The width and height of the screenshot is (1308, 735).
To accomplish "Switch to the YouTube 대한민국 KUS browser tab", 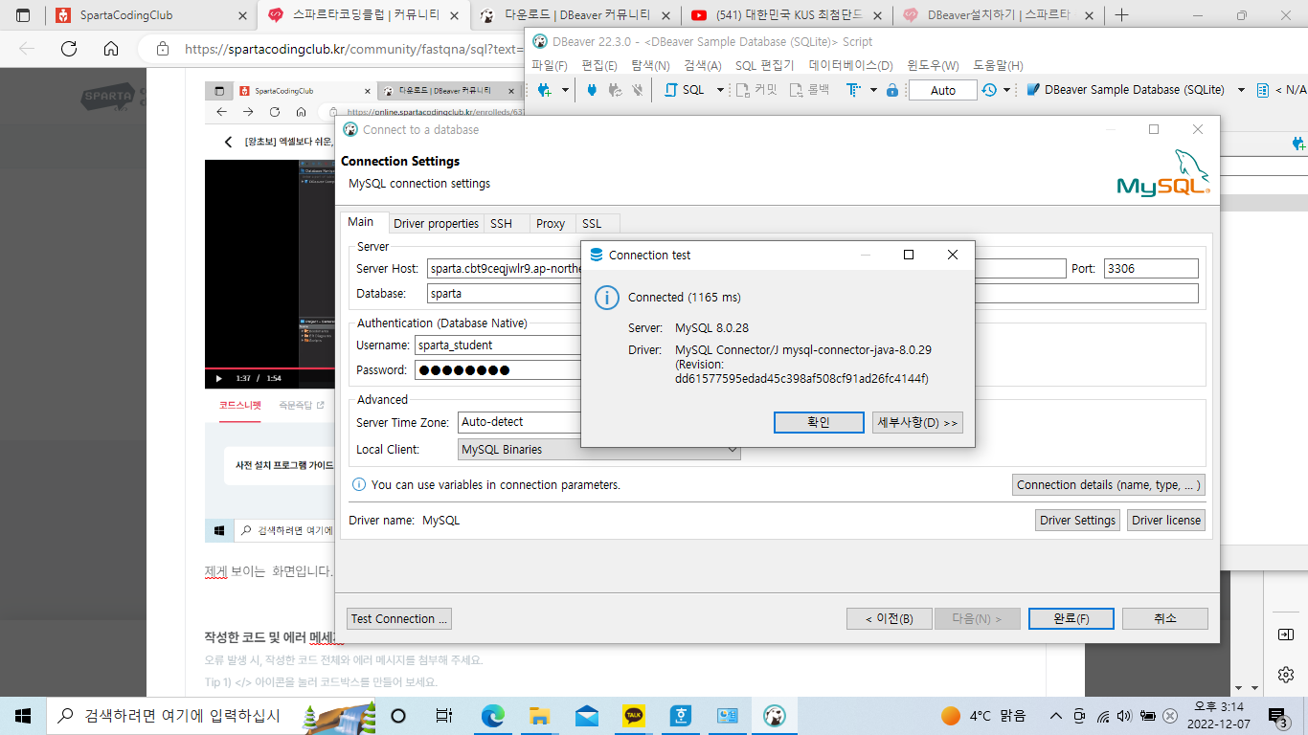I will pyautogui.click(x=788, y=15).
